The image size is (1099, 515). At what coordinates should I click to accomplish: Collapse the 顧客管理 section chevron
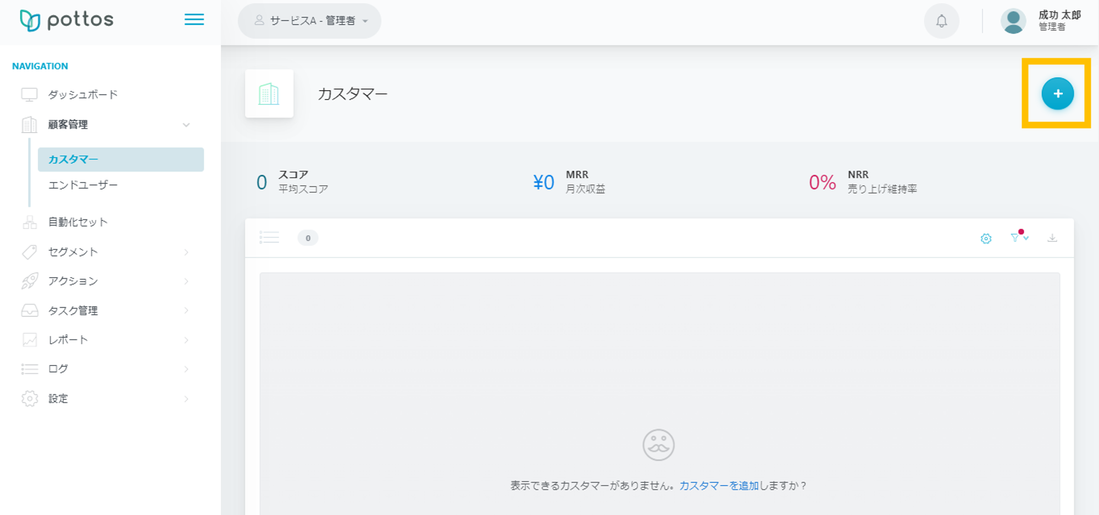click(186, 125)
